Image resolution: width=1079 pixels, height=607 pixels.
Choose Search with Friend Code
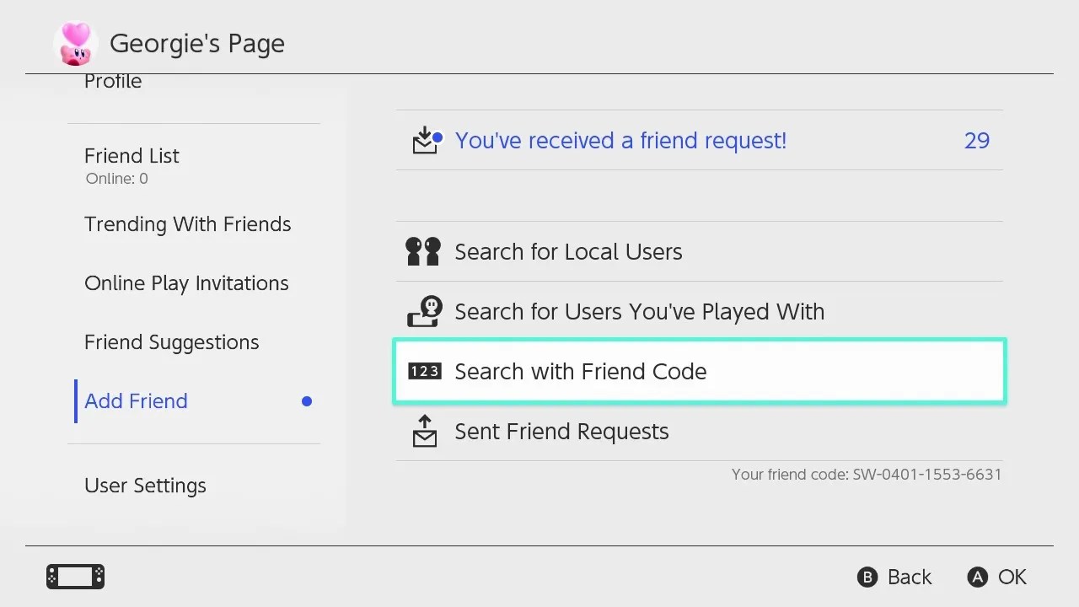580,371
